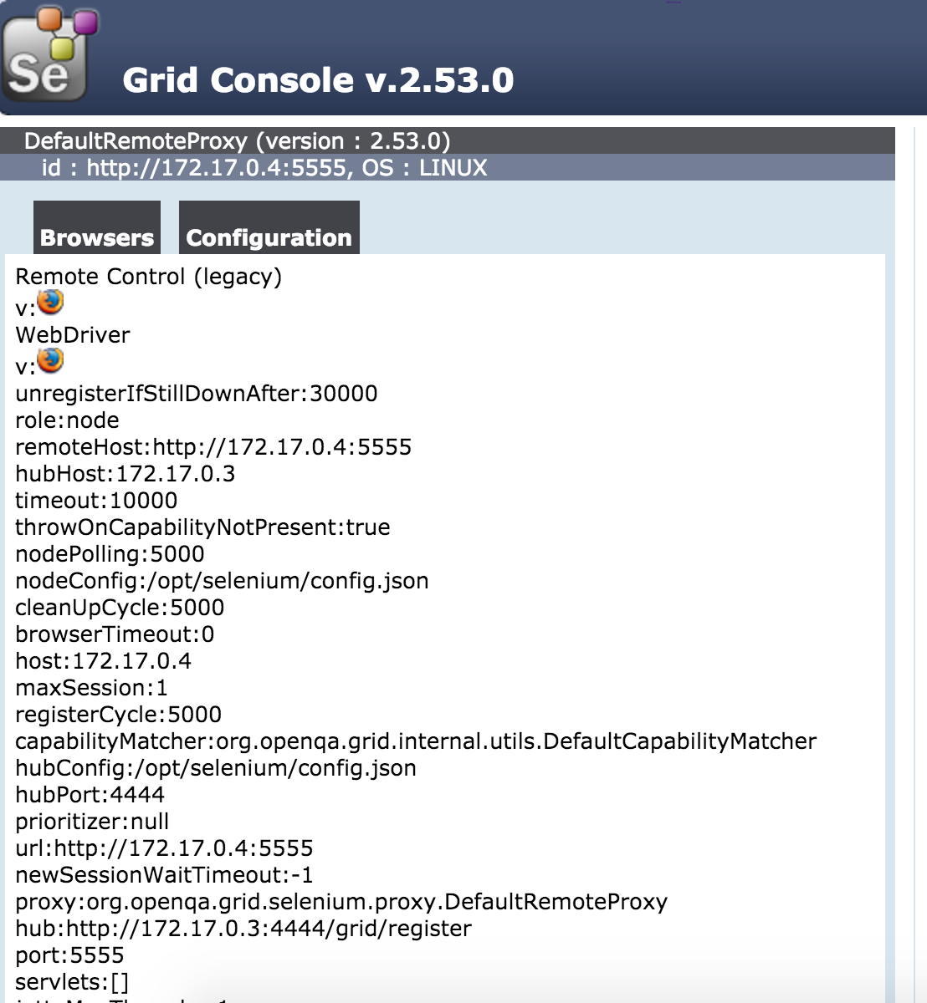Select throwOnCapabilityNotPresent:true line
The height and width of the screenshot is (1003, 927).
click(x=202, y=527)
